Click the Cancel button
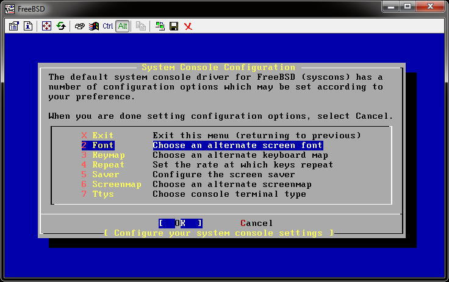Viewport: 449px width, 282px height. pos(257,224)
